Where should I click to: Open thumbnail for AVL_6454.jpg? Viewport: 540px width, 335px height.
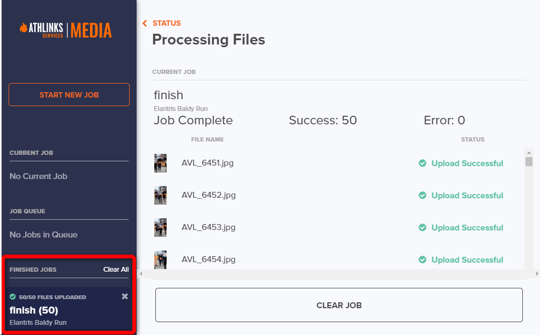pos(160,259)
